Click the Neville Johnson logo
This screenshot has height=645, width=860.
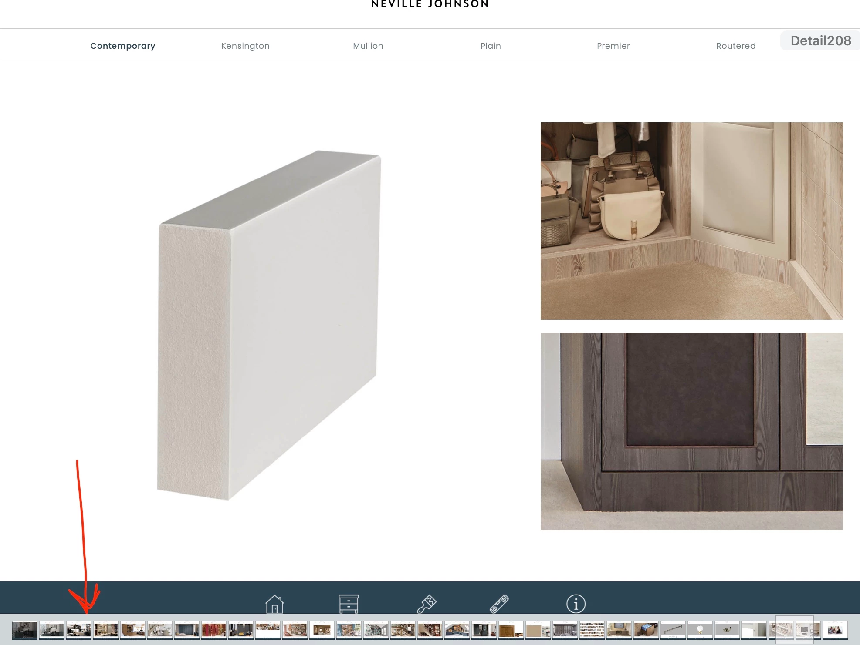tap(430, 4)
